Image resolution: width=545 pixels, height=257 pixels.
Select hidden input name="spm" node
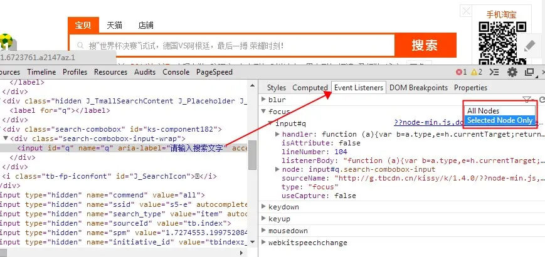point(124,233)
